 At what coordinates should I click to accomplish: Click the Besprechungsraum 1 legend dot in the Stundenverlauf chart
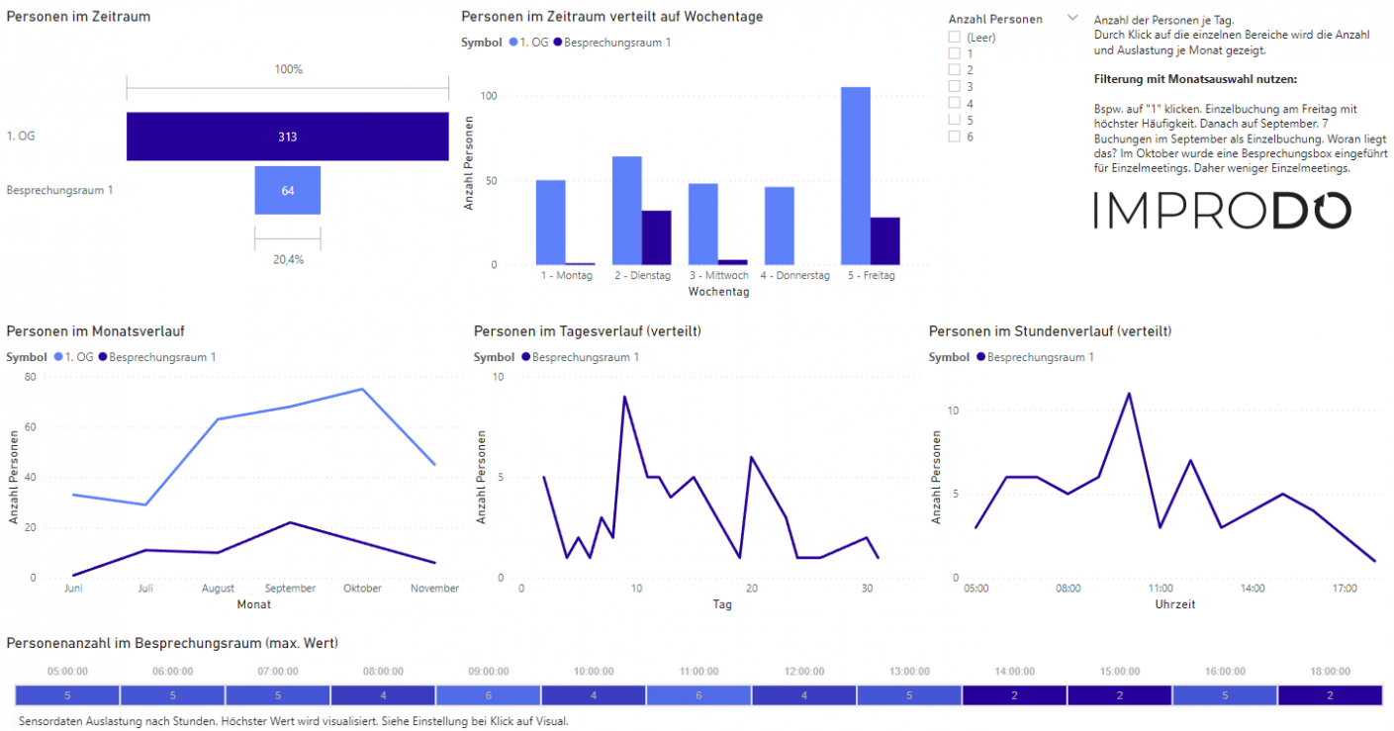980,357
